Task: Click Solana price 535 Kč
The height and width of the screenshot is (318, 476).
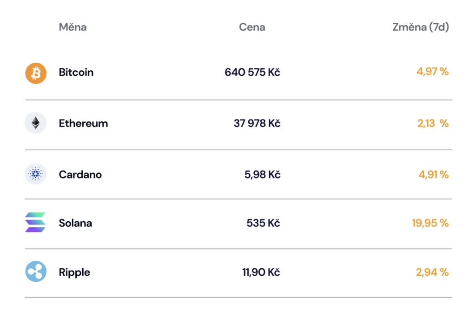Action: pyautogui.click(x=263, y=223)
